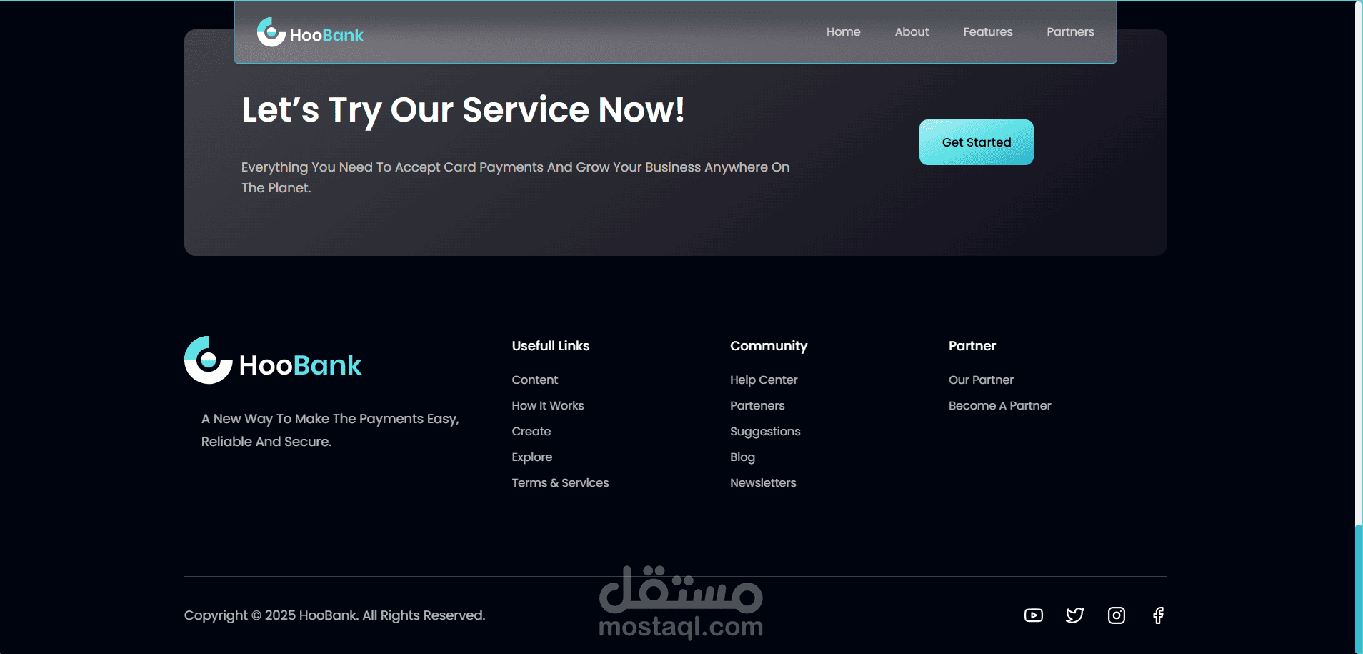
Task: Open the Twitter bird icon
Action: (x=1075, y=615)
